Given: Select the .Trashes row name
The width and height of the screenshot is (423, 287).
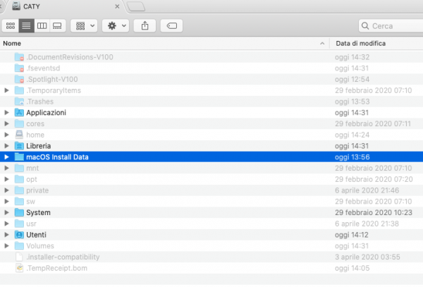Looking at the screenshot, I should coord(39,102).
